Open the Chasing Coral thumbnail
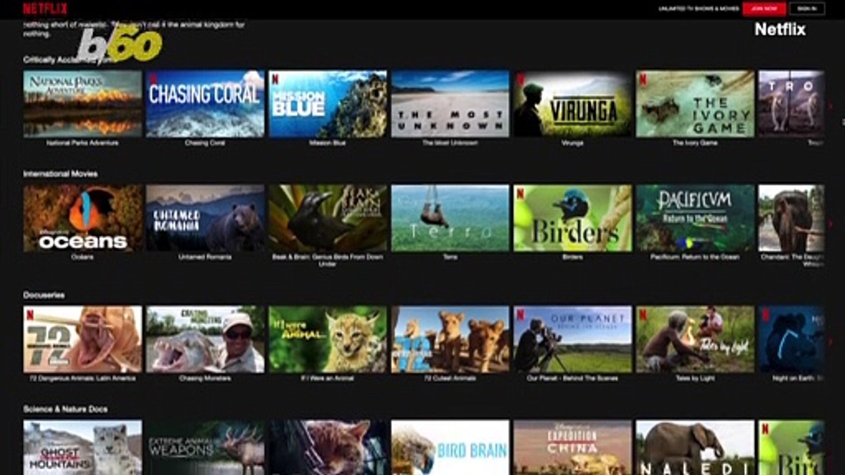The image size is (845, 475). (x=205, y=104)
